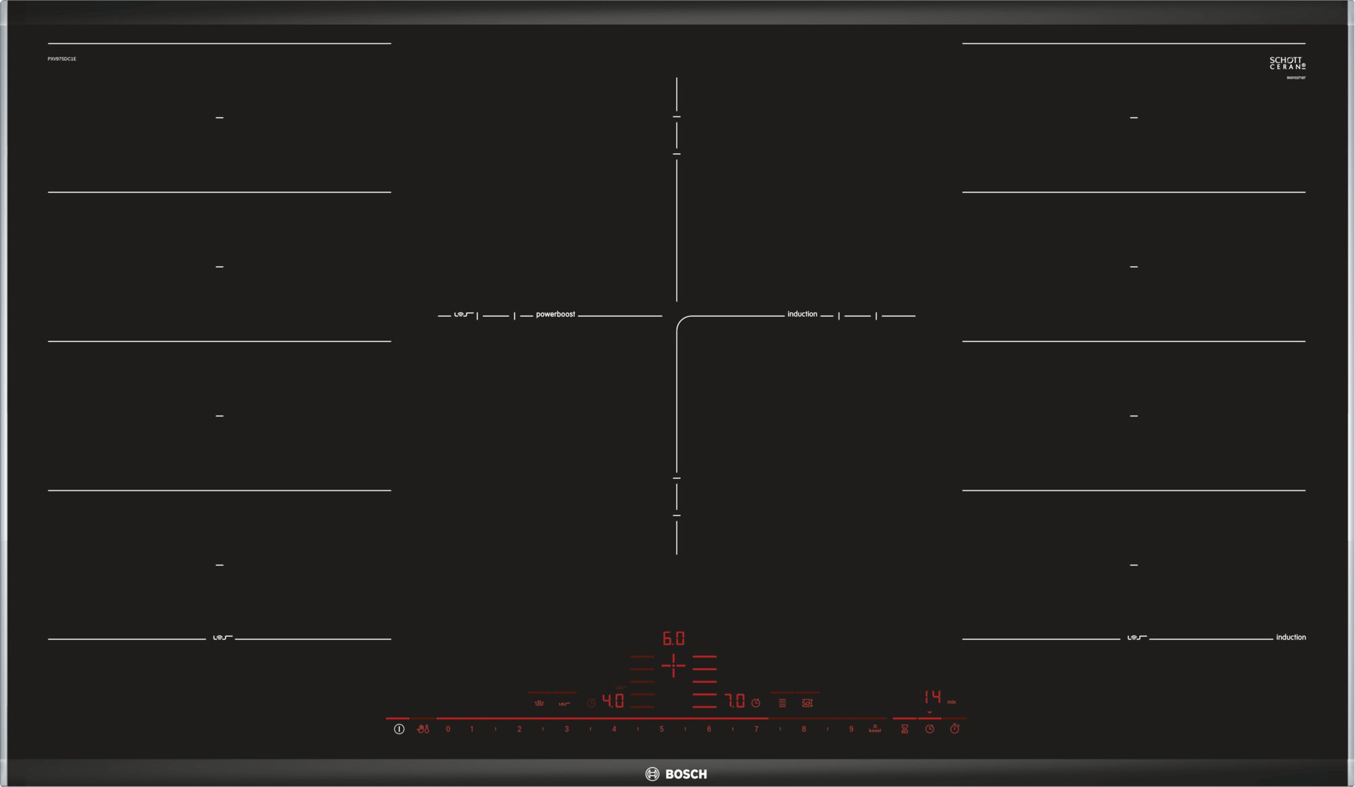Set power level 9 on slider
1355x787 pixels.
pos(851,729)
